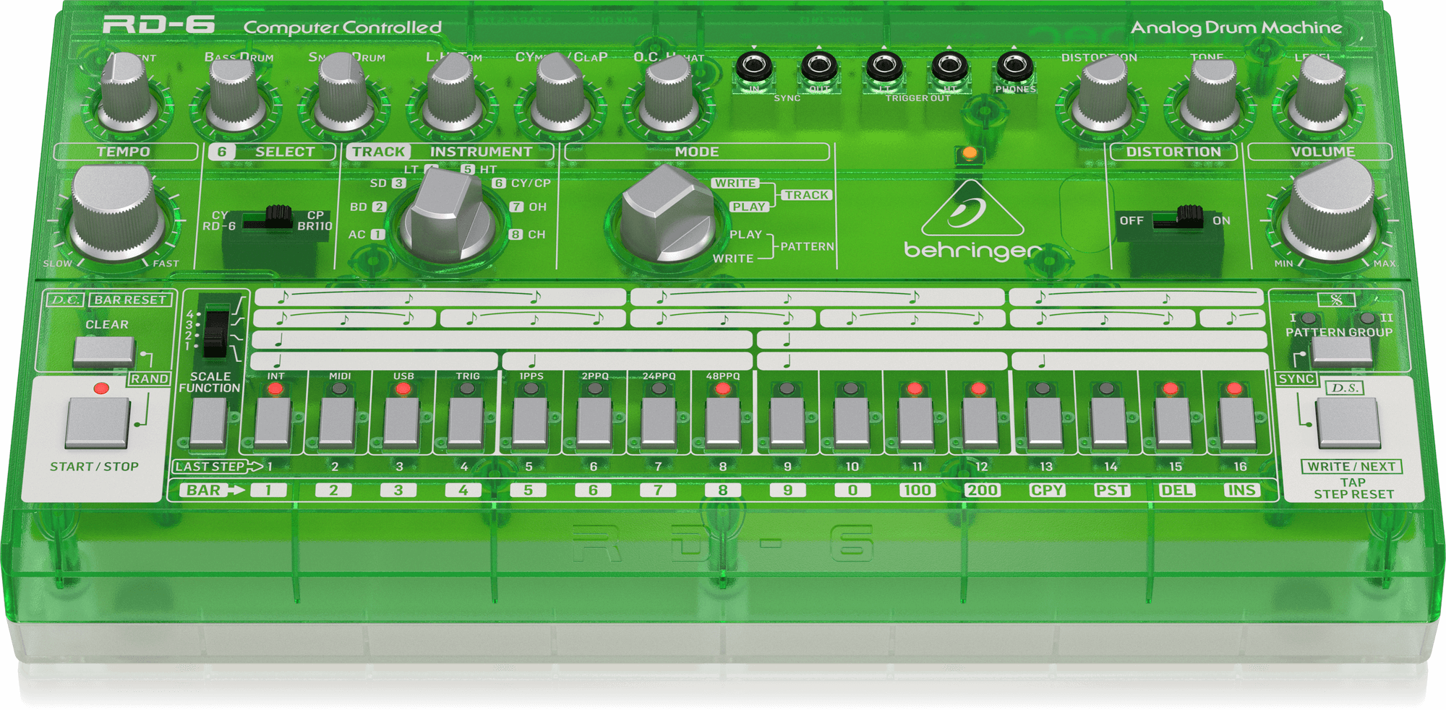Viewport: 1446px width, 710px height.
Task: Click the Sync In jack
Action: (x=753, y=68)
